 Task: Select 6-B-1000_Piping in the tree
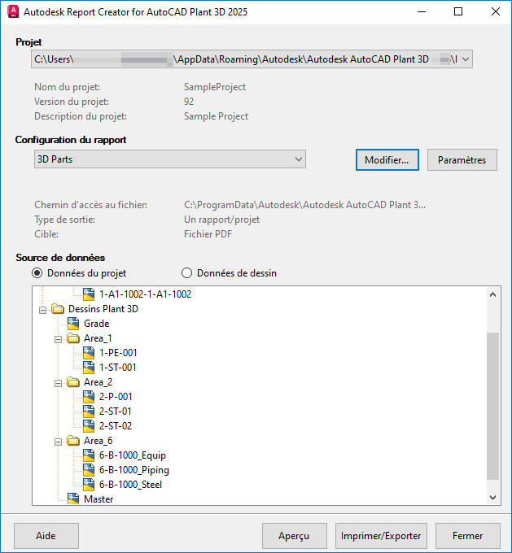[x=134, y=470]
